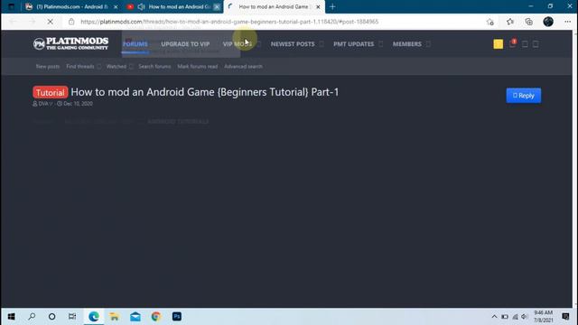578x325 pixels.
Task: Open the taskbar search icon
Action: coord(32,317)
